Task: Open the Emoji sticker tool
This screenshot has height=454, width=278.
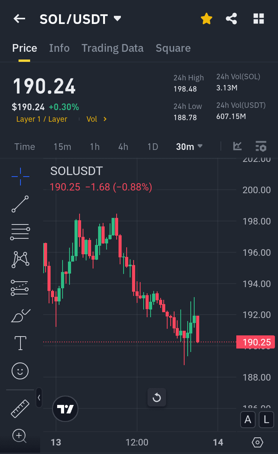Action: click(x=20, y=371)
